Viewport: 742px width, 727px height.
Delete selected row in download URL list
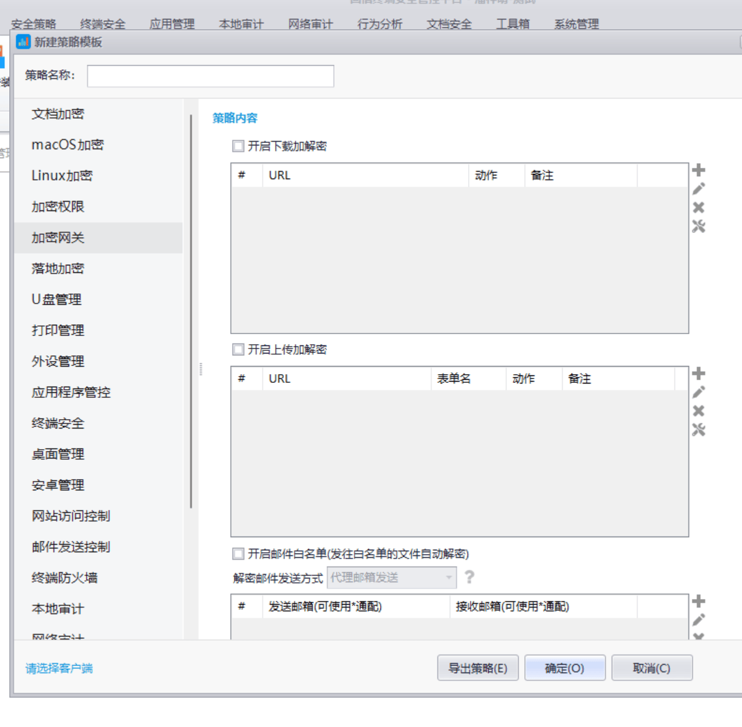point(699,207)
